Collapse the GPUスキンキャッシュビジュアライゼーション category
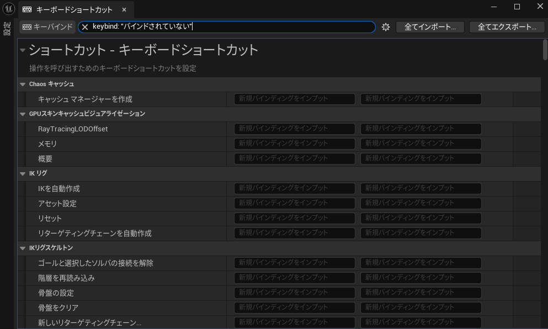This screenshot has width=548, height=329. pos(23,114)
